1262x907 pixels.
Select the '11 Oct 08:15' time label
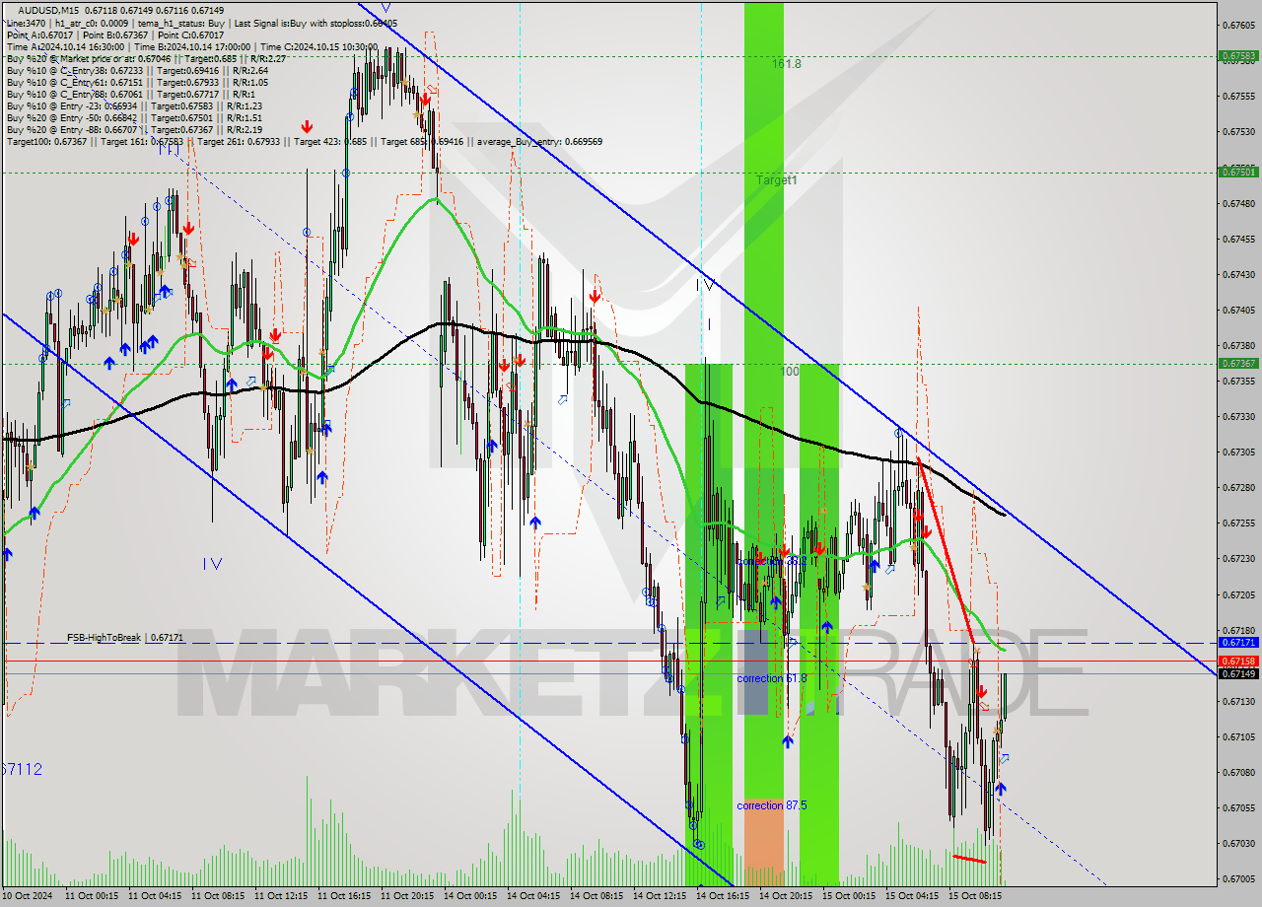(x=218, y=896)
